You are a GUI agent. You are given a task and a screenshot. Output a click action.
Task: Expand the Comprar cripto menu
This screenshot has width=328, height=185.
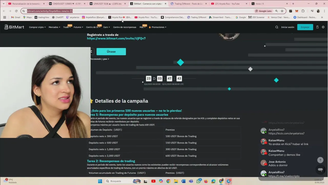tap(37, 27)
